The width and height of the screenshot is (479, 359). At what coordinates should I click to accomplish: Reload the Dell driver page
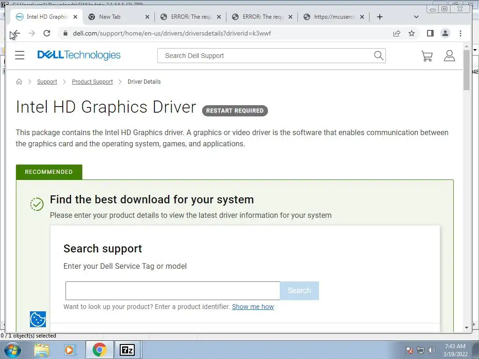point(47,33)
